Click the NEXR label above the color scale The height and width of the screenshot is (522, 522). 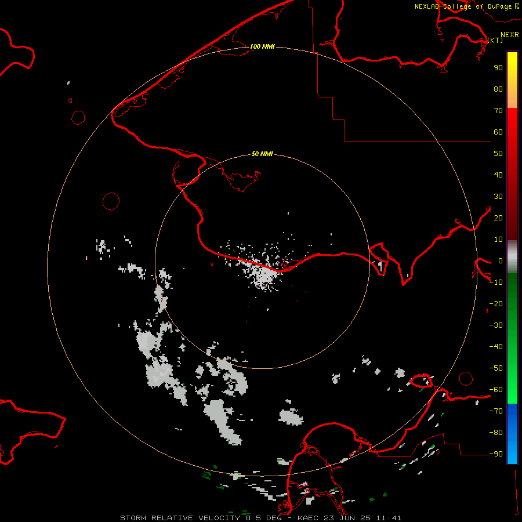click(510, 35)
